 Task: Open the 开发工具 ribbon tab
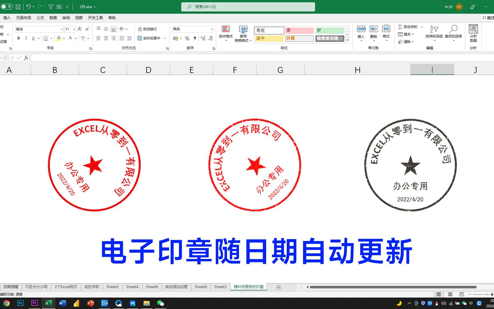point(95,18)
